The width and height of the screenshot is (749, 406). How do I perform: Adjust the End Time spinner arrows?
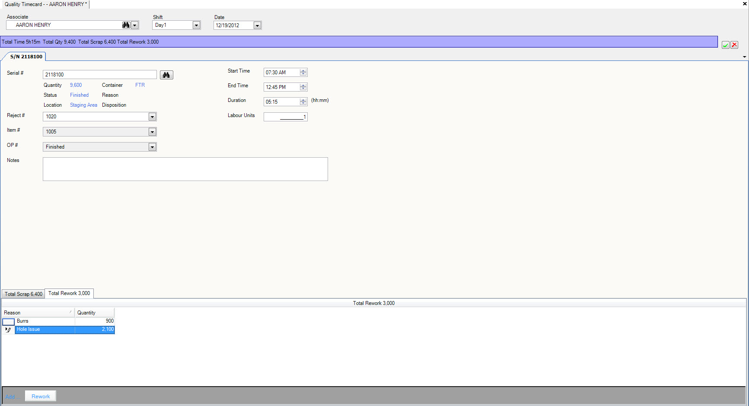(x=303, y=87)
